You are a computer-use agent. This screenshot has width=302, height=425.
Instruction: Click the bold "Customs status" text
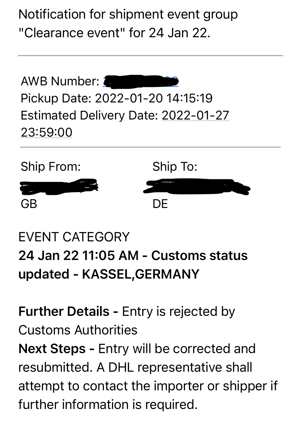(199, 256)
